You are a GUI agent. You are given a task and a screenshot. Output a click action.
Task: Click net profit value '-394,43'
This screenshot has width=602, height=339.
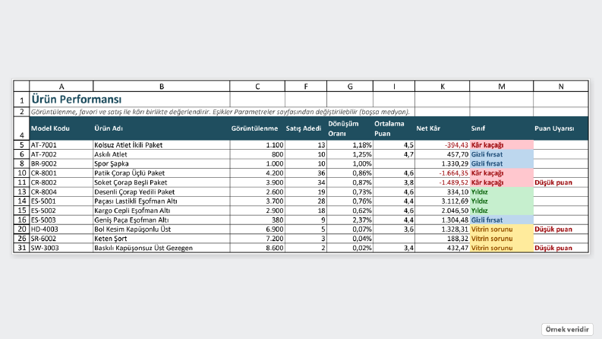[443, 145]
